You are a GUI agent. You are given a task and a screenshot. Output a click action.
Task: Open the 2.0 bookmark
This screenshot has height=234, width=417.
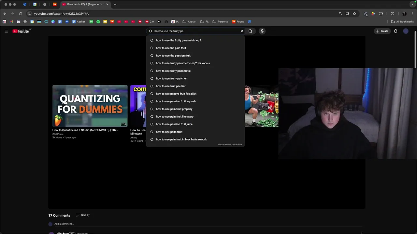tap(150, 22)
